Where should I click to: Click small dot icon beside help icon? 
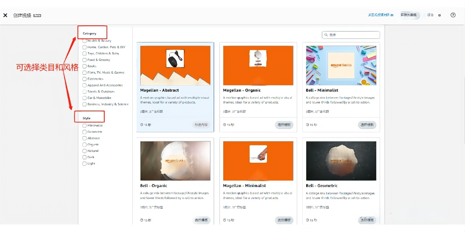tap(439, 15)
